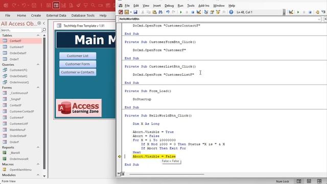The image size is (327, 184).
Task: Open the Object Browser icon
Action: click(218, 12)
